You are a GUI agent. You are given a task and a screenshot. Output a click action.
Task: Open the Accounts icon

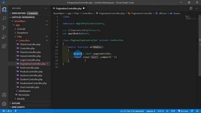[x=4, y=95]
